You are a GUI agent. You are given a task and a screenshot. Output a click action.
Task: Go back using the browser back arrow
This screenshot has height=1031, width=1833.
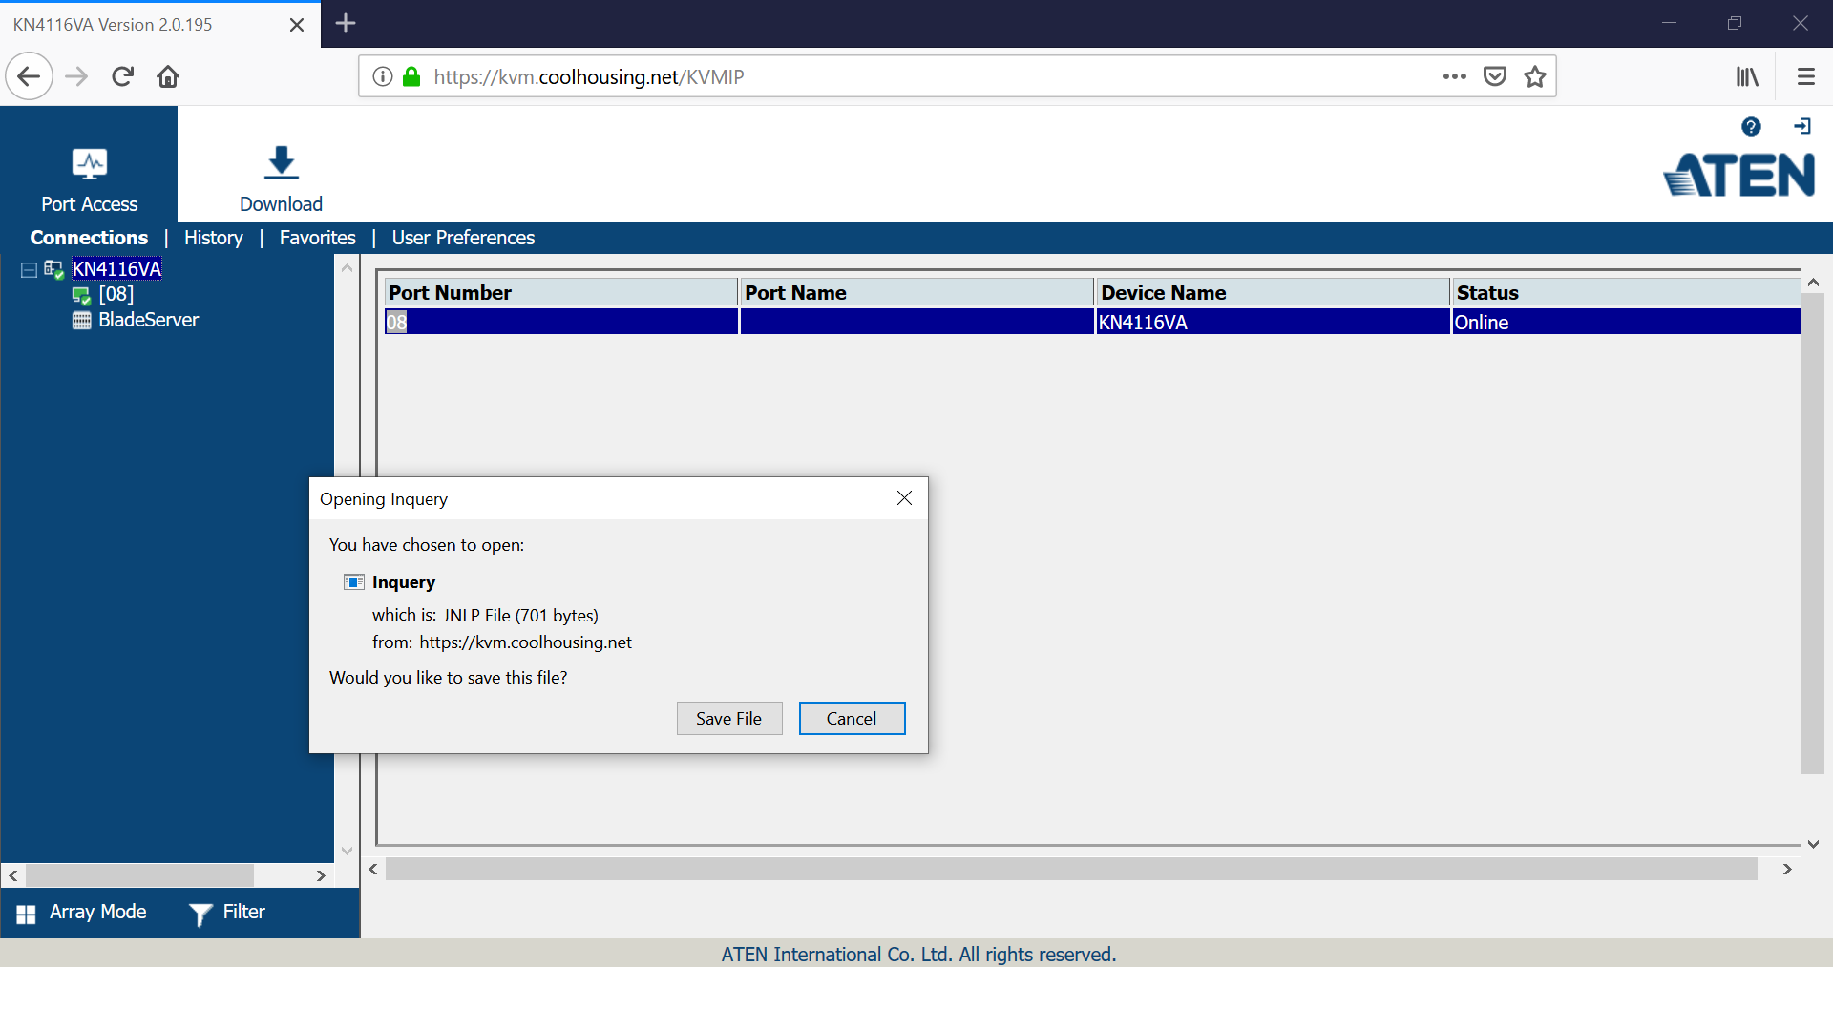[x=29, y=76]
